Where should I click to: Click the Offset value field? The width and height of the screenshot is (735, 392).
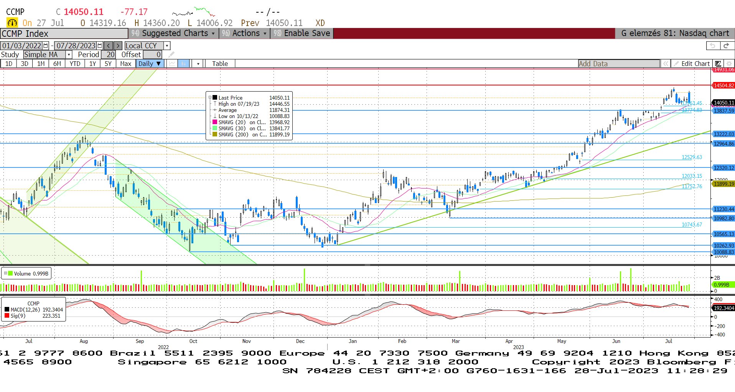[152, 54]
